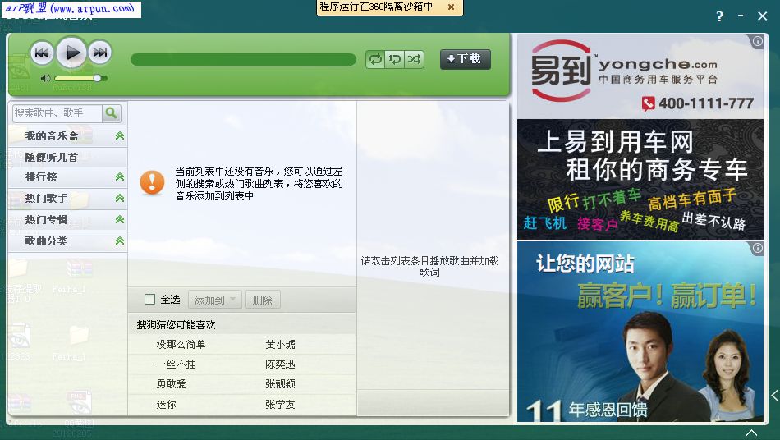The height and width of the screenshot is (440, 780).
Task: Click the 下载 download button
Action: [465, 59]
